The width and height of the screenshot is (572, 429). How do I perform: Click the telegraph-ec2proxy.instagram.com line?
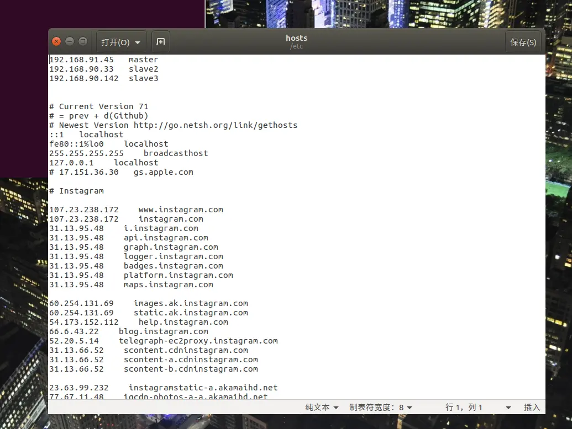tap(164, 341)
